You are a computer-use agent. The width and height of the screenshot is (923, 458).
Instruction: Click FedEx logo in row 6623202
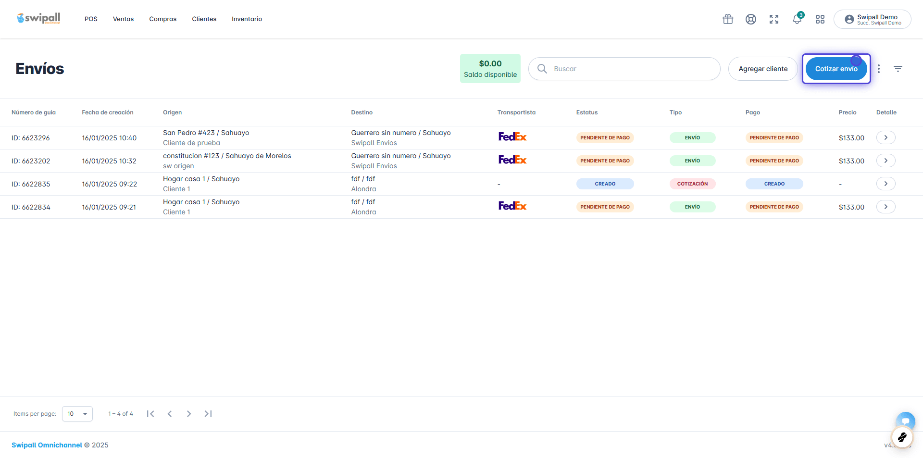point(512,160)
